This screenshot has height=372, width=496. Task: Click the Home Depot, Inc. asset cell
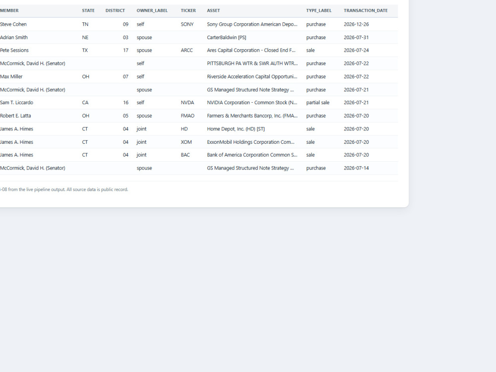coord(236,129)
